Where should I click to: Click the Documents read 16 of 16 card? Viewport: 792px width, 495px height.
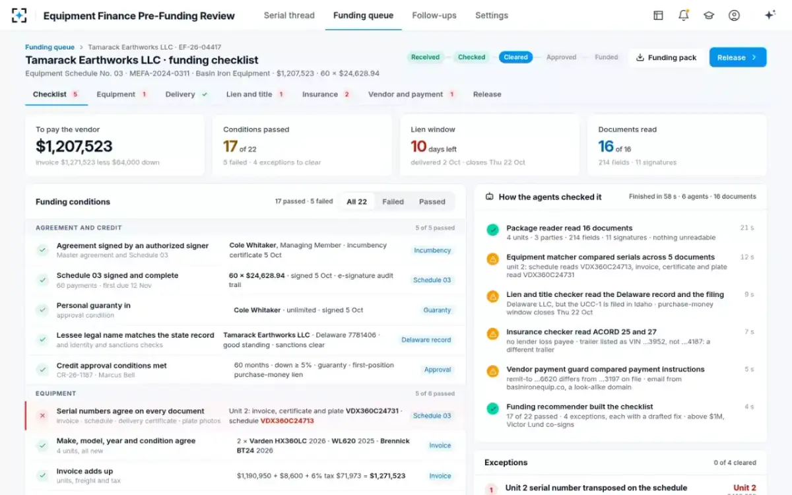tap(677, 145)
